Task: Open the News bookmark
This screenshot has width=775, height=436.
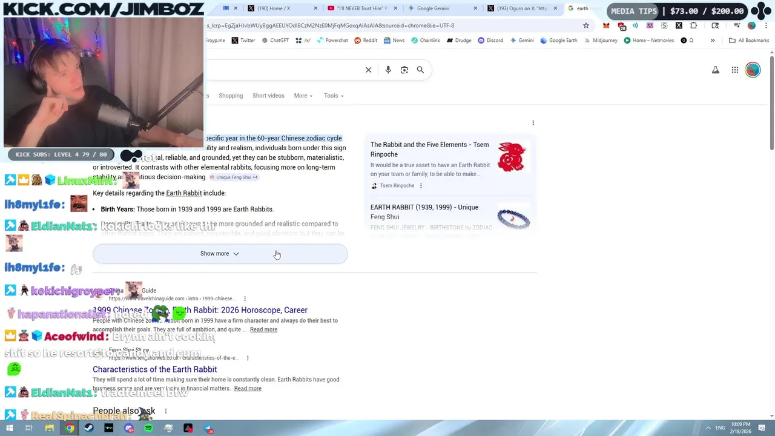Action: 394,41
